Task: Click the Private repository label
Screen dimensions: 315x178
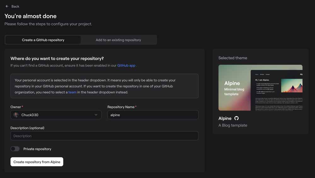Action: (37, 149)
